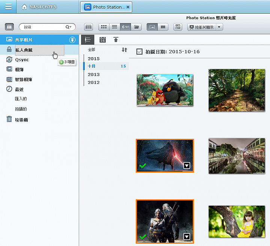Expand the Witcher photo dropdown menu
Viewport: 270px width, 246px height.
(x=187, y=237)
